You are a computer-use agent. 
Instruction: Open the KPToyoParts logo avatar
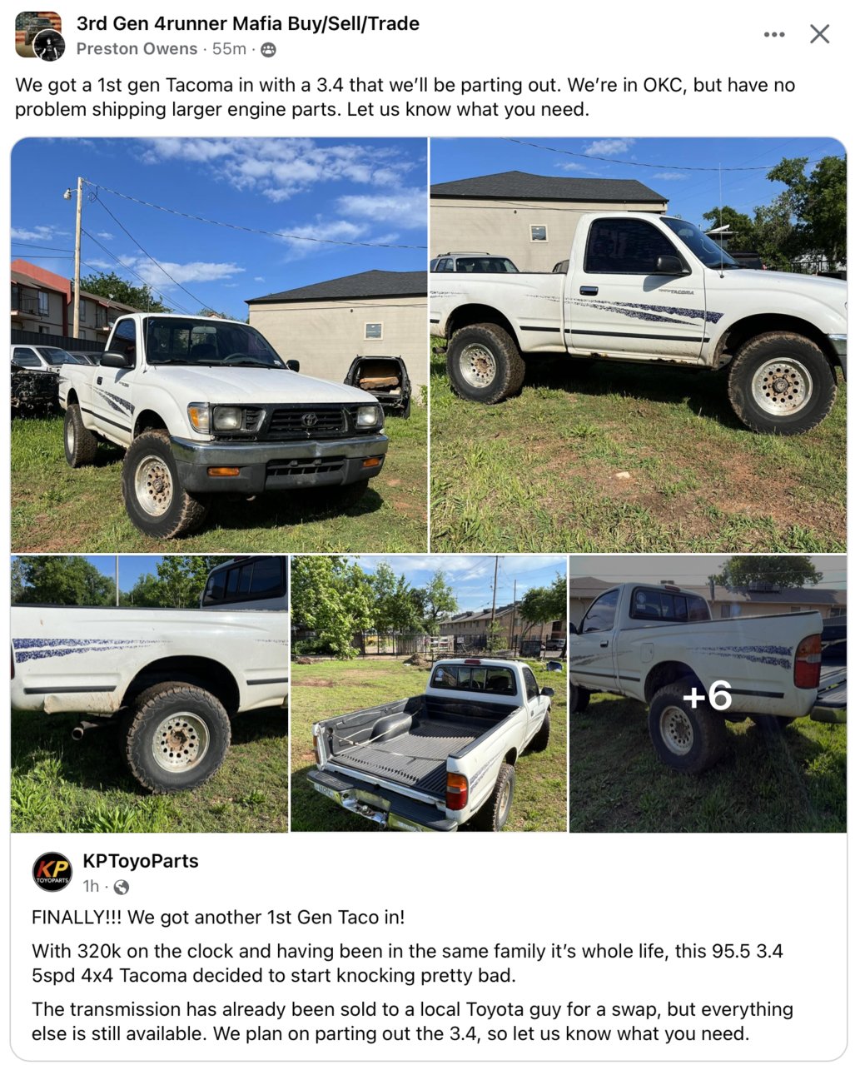(52, 872)
